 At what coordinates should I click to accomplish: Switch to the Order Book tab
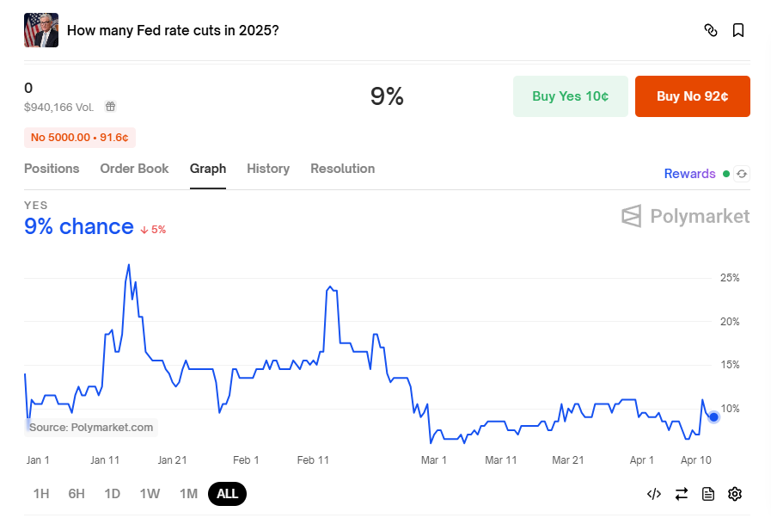click(x=134, y=169)
